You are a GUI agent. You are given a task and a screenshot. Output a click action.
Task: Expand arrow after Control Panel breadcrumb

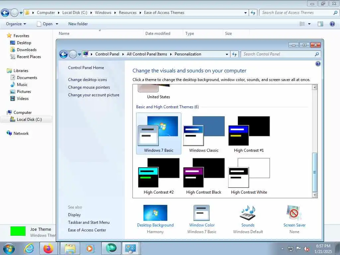click(123, 54)
